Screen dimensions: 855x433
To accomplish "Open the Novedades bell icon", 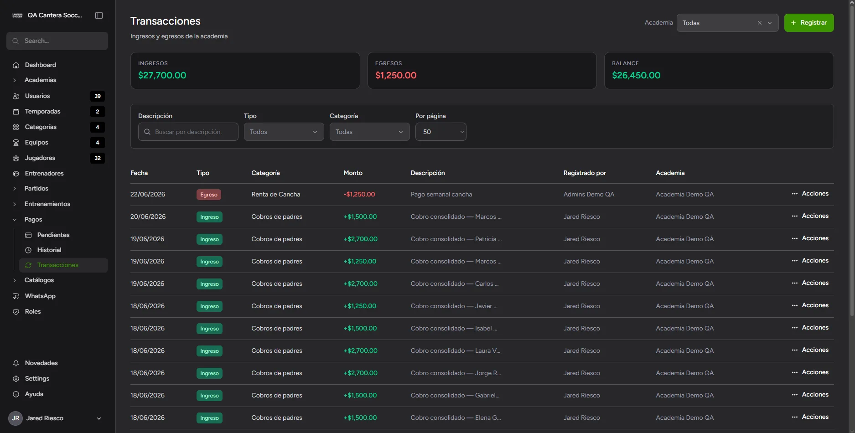I will click(16, 363).
